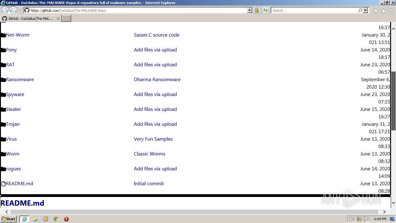Image resolution: width=396 pixels, height=223 pixels.
Task: Click the README.md heading
Action: coord(22,203)
